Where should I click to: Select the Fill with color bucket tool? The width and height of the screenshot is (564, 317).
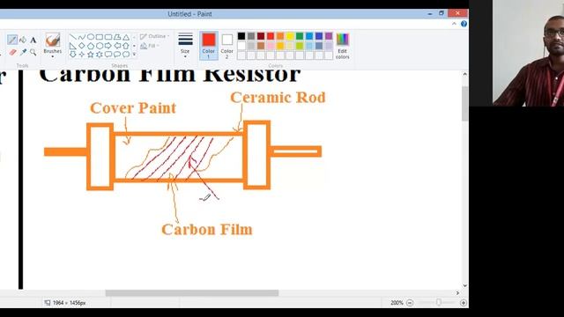pyautogui.click(x=23, y=40)
